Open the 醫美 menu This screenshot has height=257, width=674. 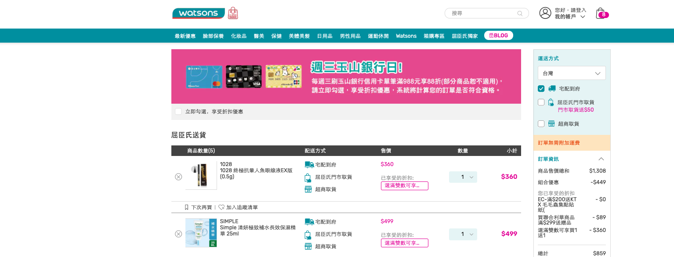pos(259,36)
